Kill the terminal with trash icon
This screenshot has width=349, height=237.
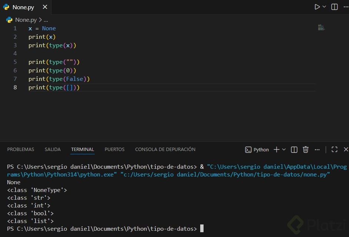(x=306, y=150)
